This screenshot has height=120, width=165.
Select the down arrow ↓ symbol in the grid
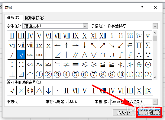[84, 45]
